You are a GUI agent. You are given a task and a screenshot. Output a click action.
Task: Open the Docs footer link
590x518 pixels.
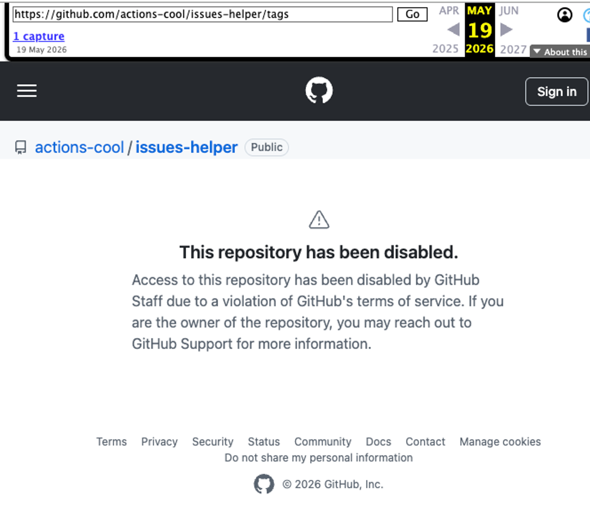click(378, 441)
